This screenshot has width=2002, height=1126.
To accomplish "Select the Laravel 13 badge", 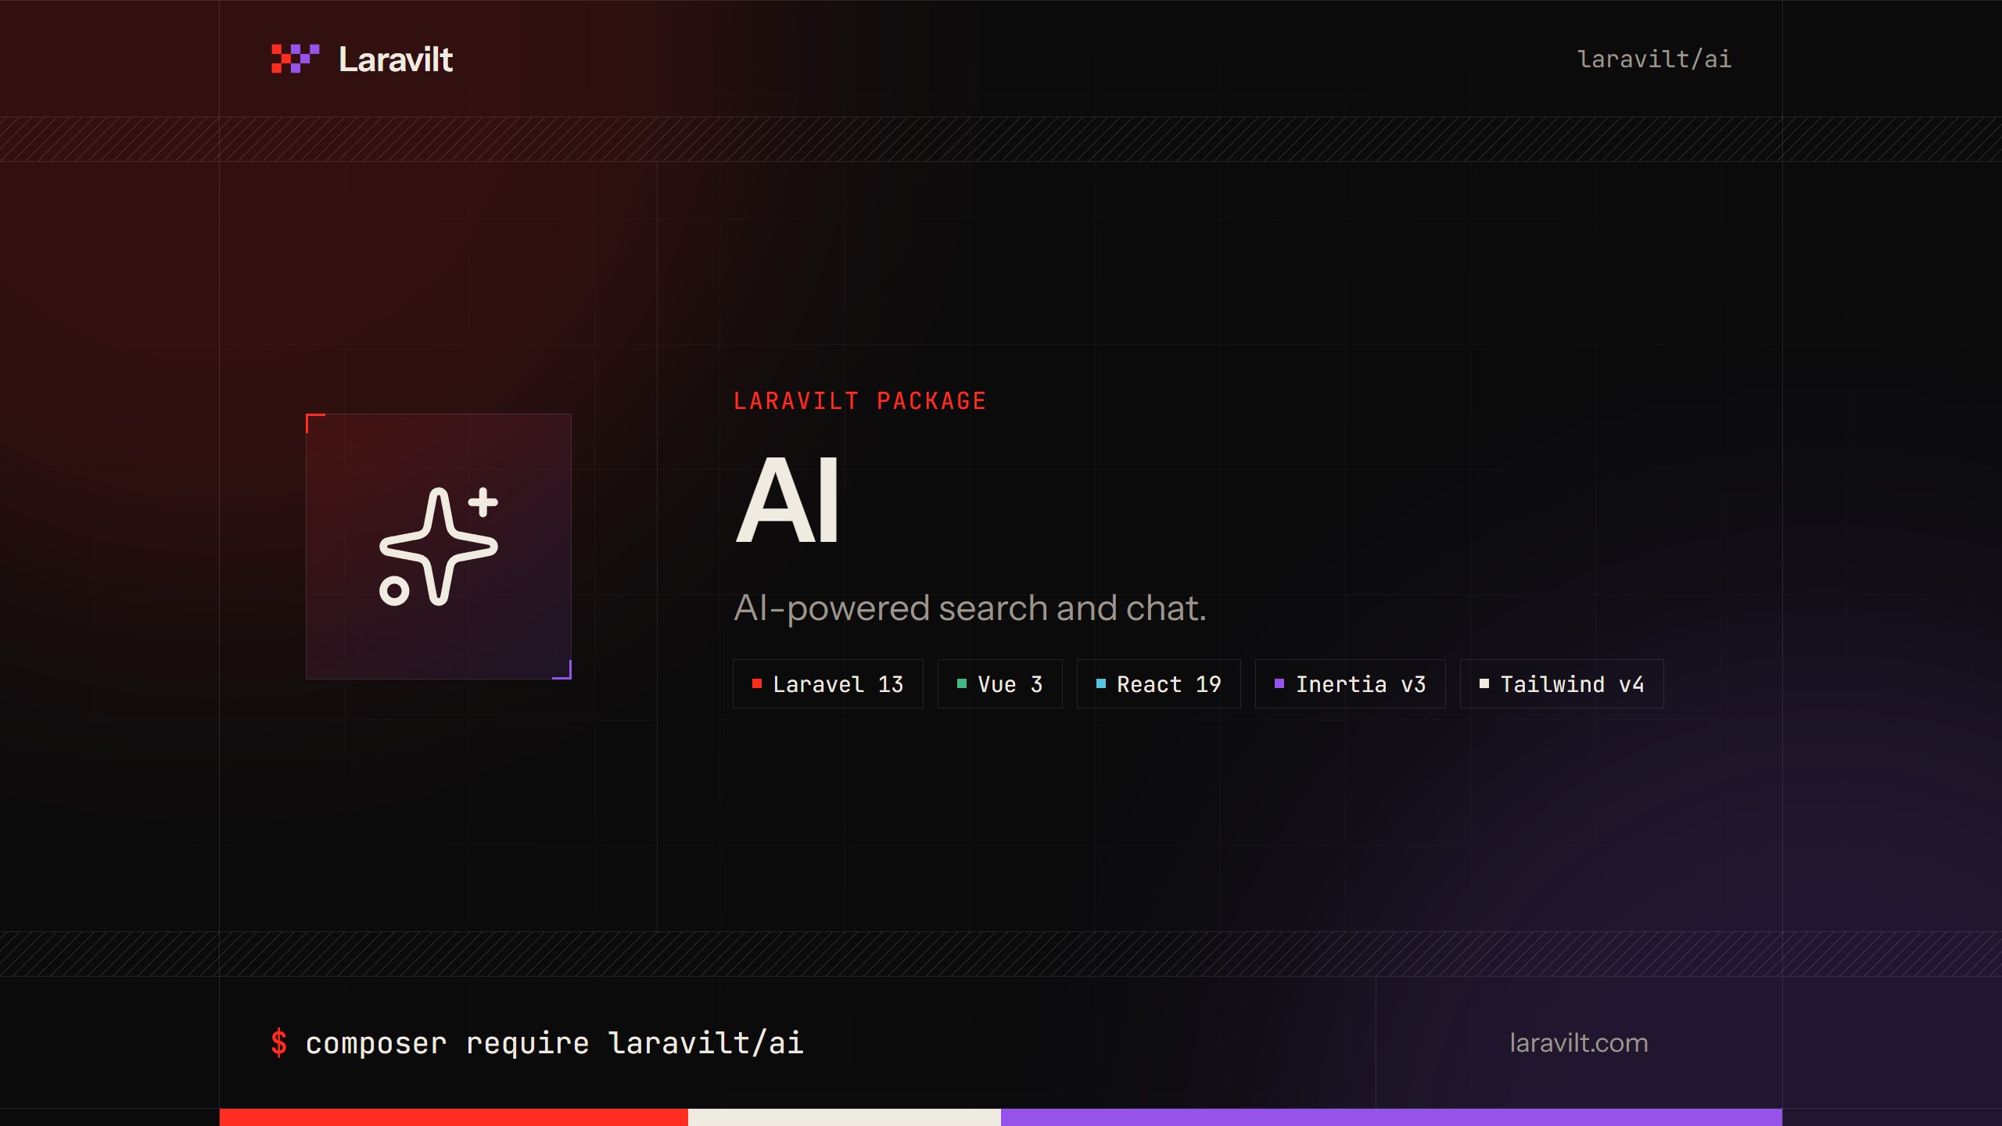I will pos(828,684).
